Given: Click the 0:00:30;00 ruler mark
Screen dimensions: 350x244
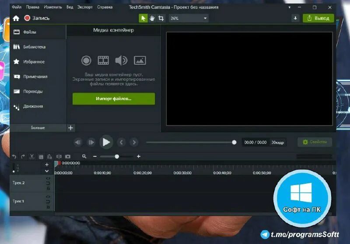Looking at the screenshot, I should click(x=182, y=173).
